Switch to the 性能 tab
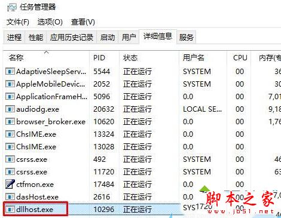This screenshot has width=281, height=218. 36,37
